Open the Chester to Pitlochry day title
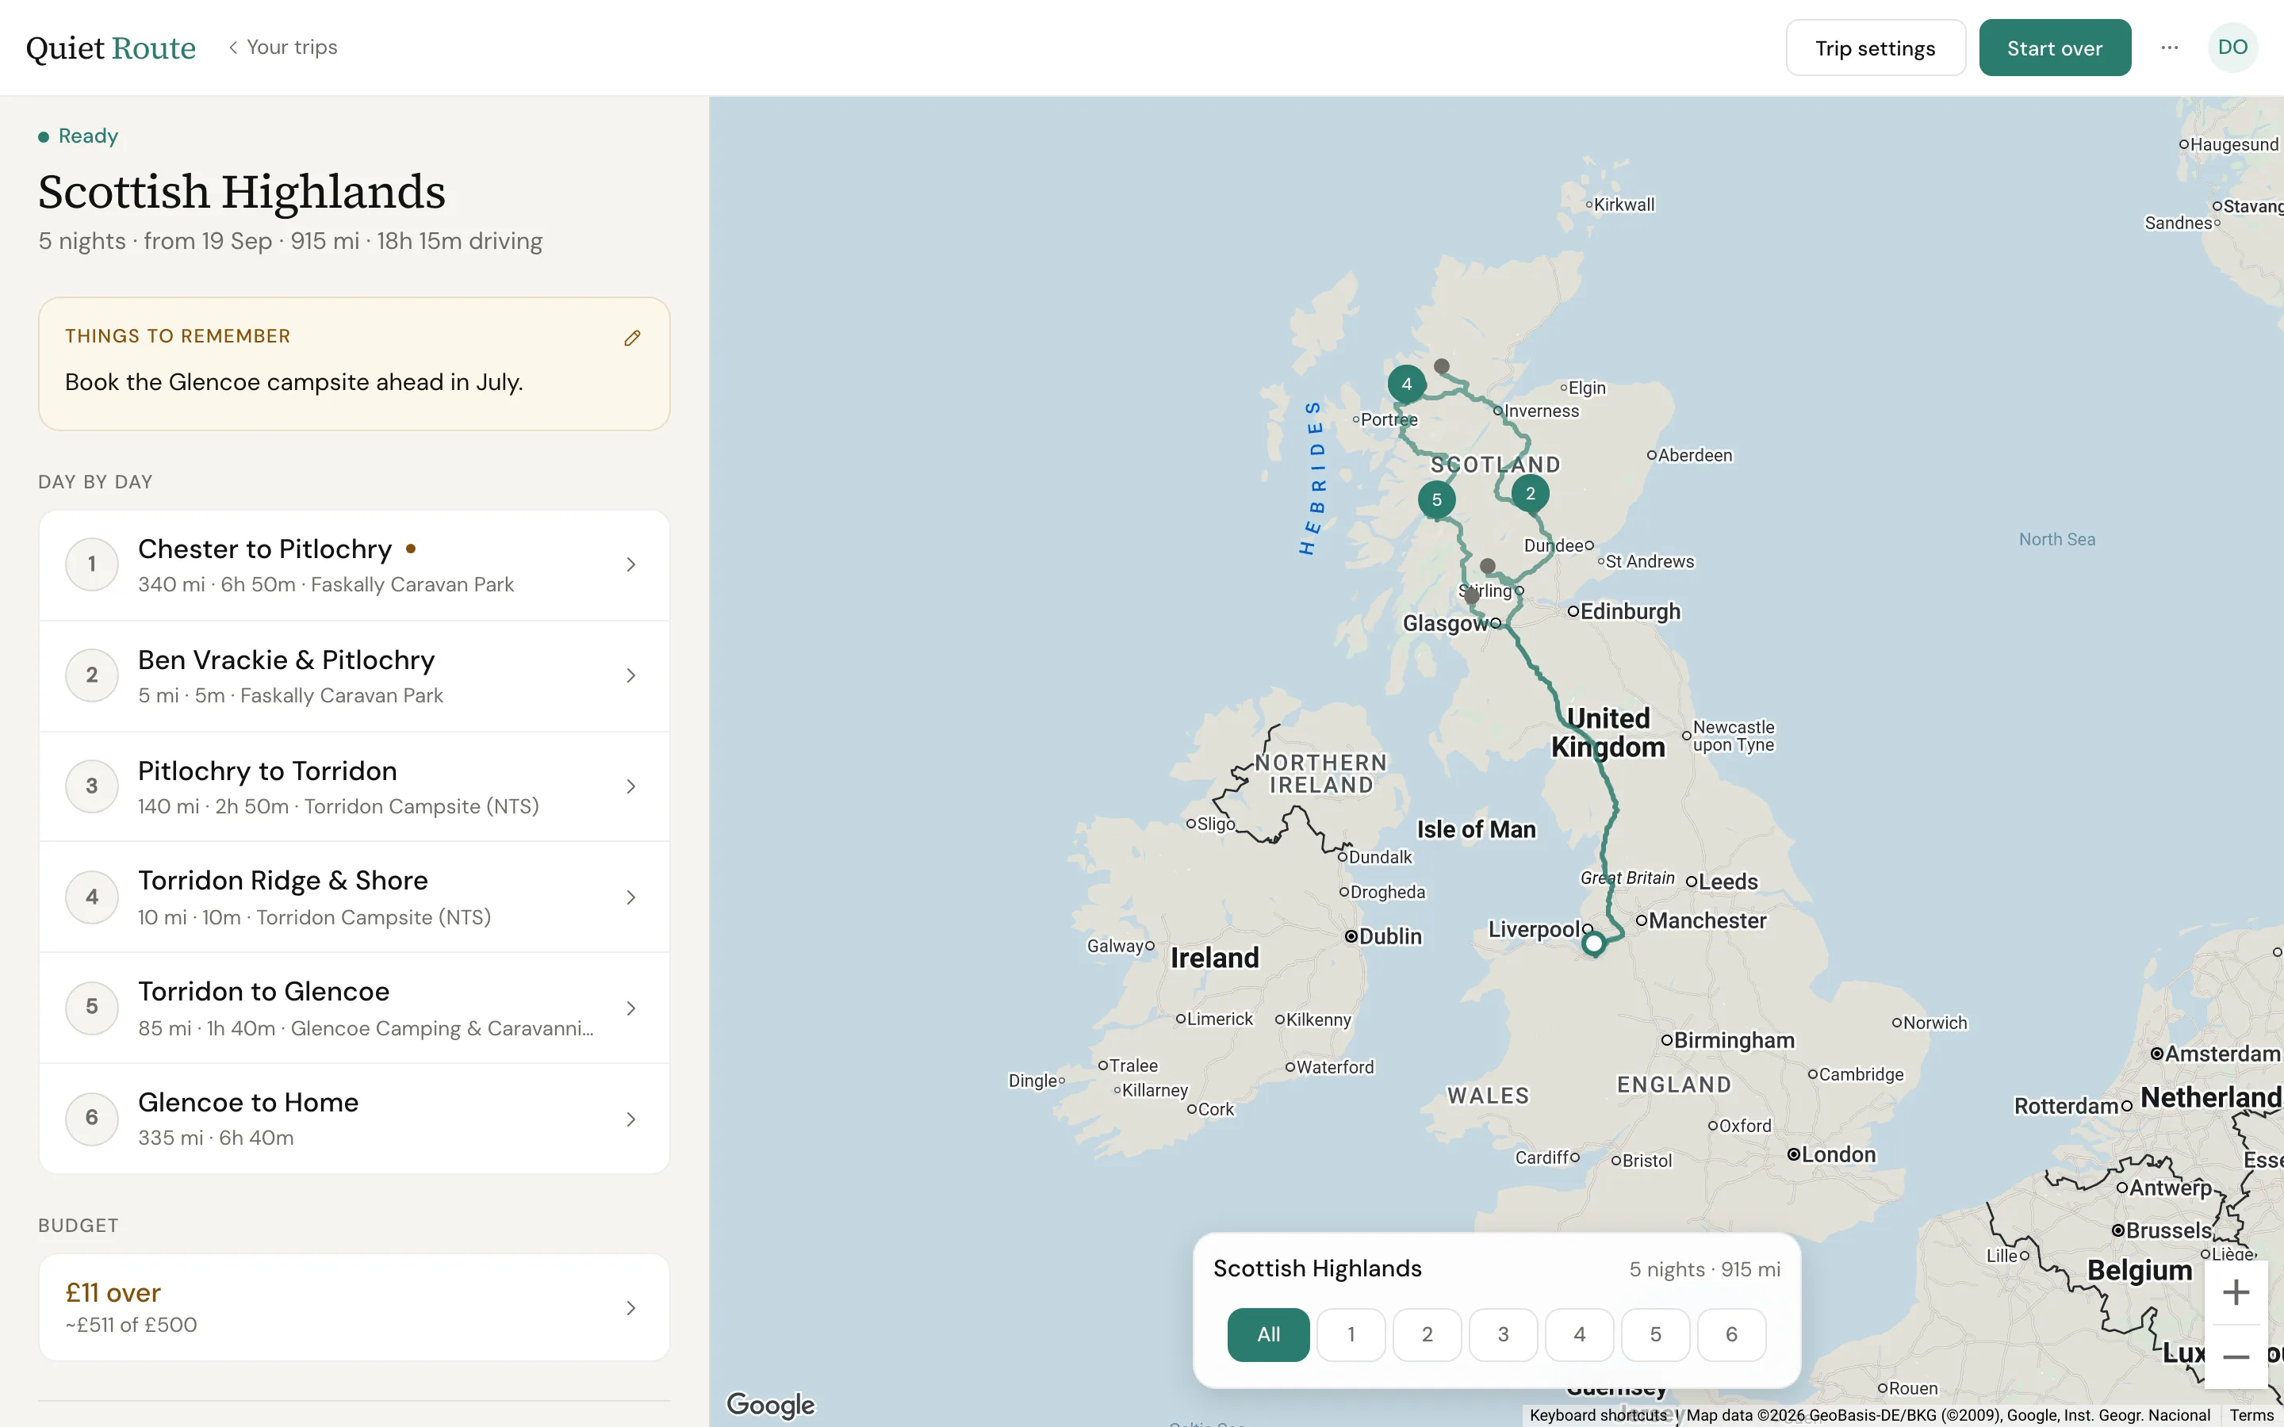The width and height of the screenshot is (2284, 1427). tap(264, 549)
